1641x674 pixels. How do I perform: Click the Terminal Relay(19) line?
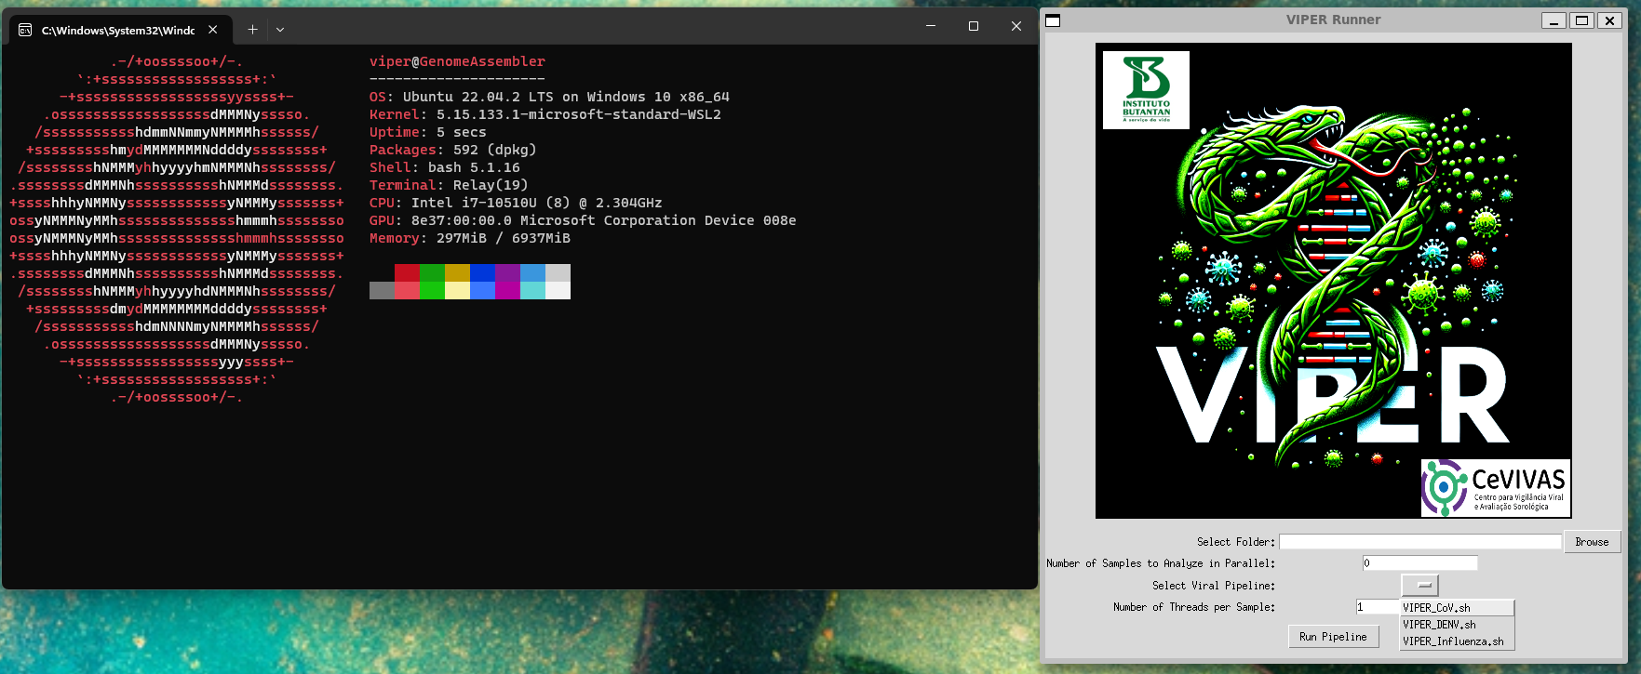point(449,185)
